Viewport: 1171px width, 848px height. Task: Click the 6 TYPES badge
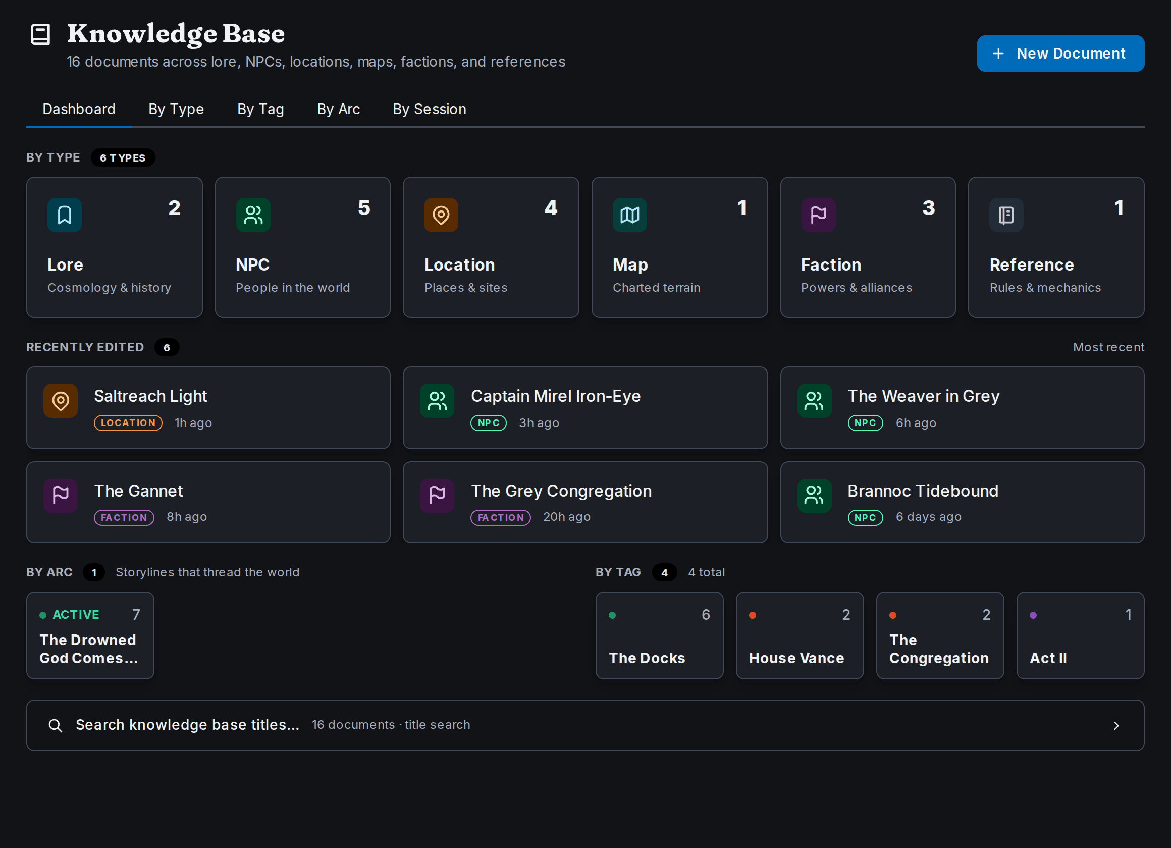pyautogui.click(x=123, y=158)
